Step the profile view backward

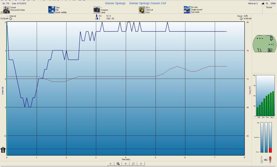(110, 164)
